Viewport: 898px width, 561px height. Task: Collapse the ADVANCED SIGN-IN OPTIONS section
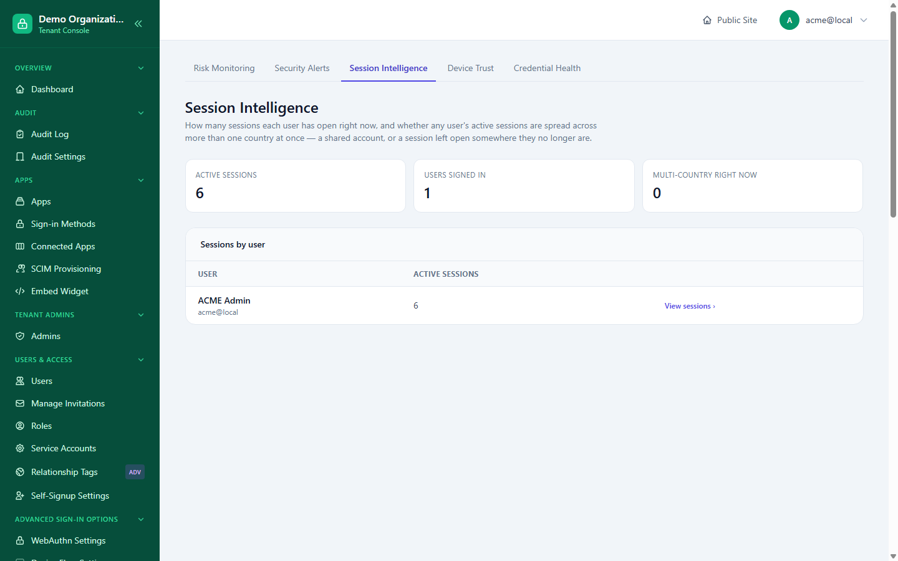click(x=141, y=519)
